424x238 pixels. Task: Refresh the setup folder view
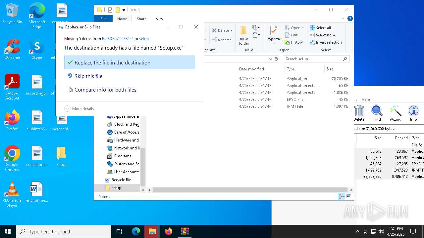pos(276,59)
